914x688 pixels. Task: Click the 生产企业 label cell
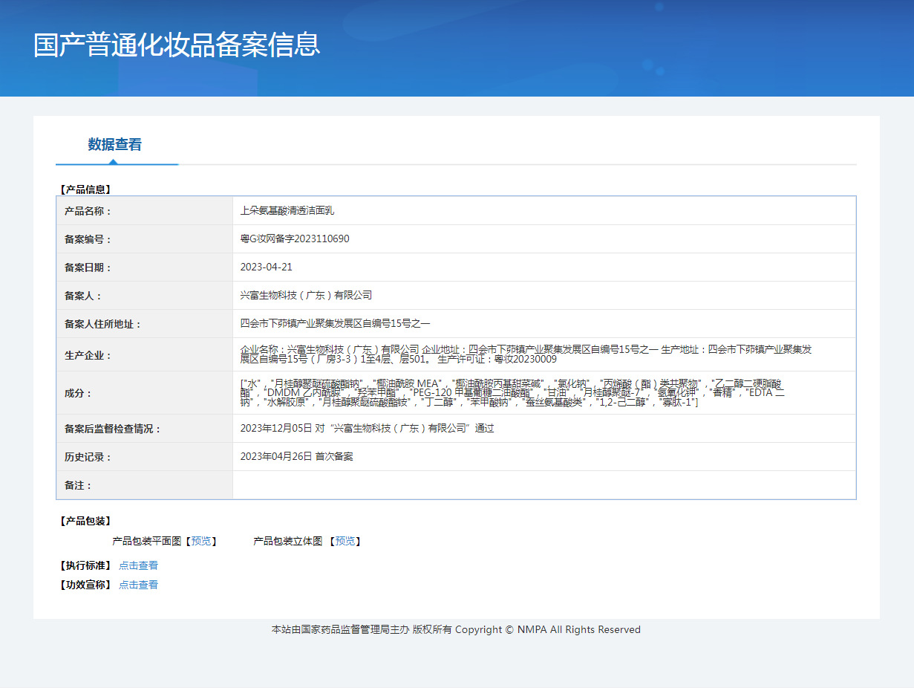point(145,354)
